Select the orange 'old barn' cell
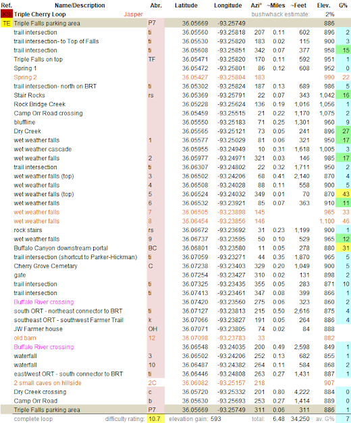This screenshot has height=423, width=351. [x=25, y=338]
